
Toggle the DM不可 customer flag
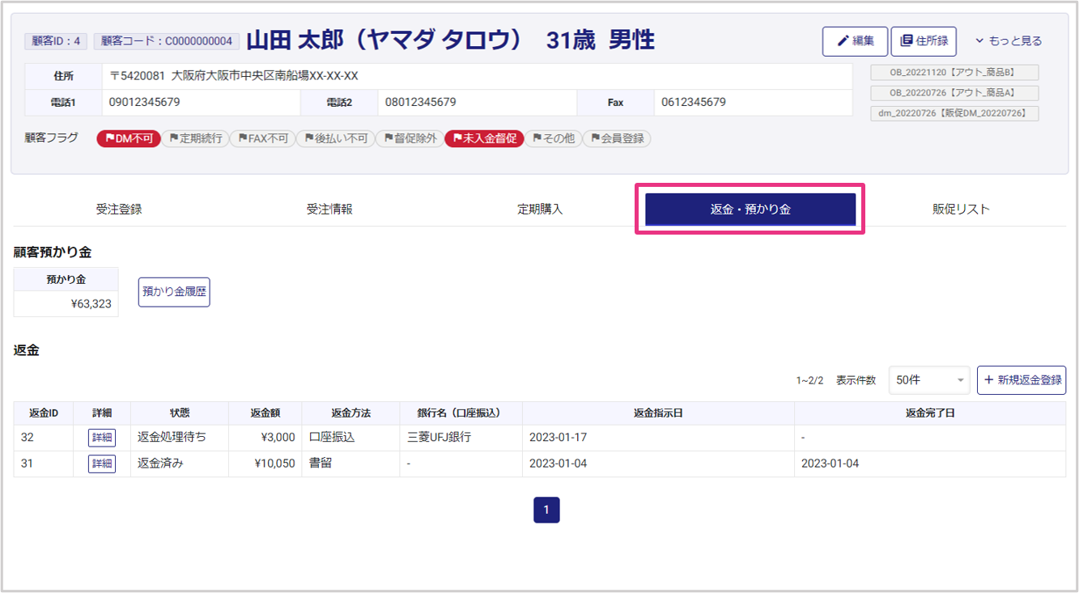128,139
